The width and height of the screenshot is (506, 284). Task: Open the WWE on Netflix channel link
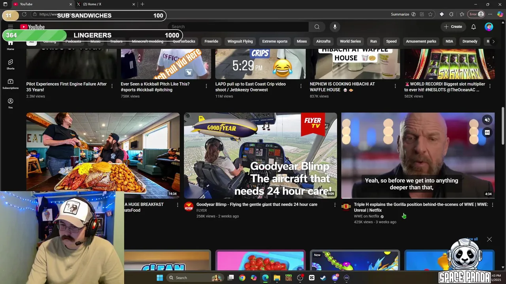click(x=366, y=216)
